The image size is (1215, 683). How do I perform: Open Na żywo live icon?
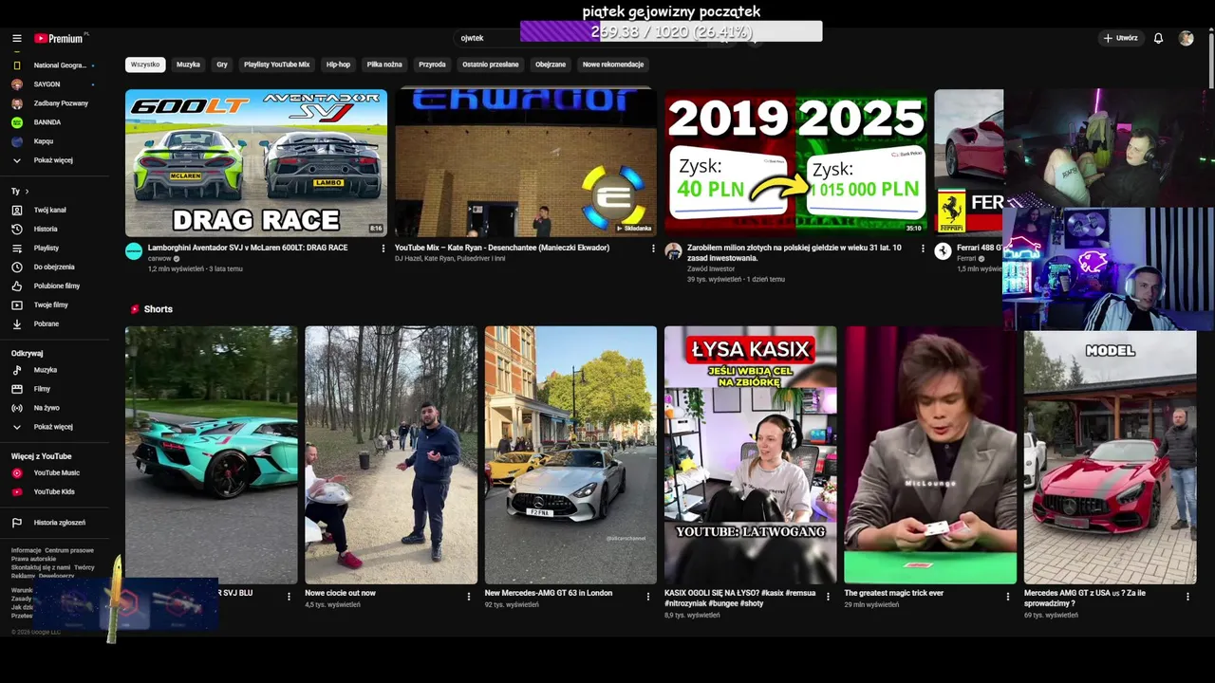click(17, 408)
